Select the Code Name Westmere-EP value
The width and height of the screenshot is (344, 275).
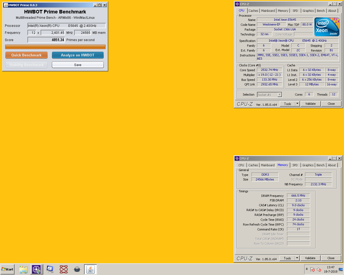(271, 24)
